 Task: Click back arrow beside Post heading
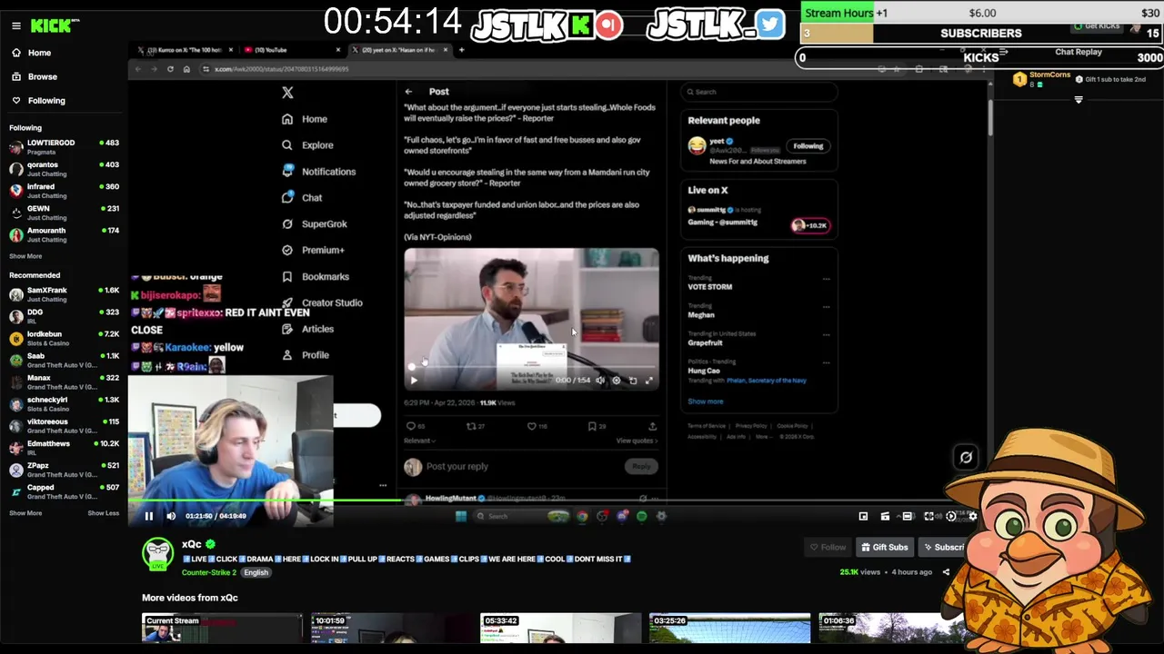[408, 92]
